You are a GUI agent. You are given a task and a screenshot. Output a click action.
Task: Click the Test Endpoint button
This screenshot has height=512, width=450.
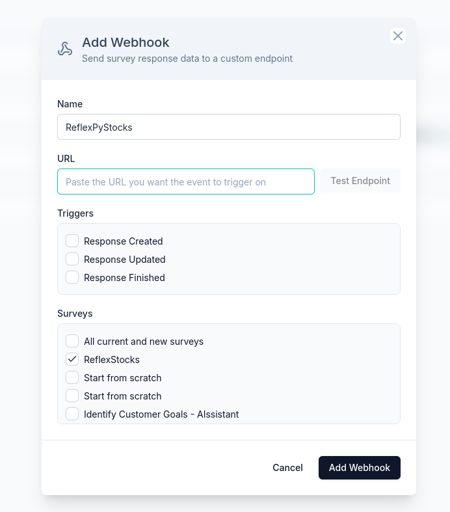(360, 181)
